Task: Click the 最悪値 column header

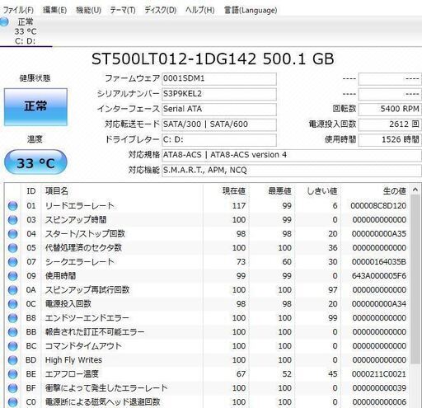Action: point(272,191)
